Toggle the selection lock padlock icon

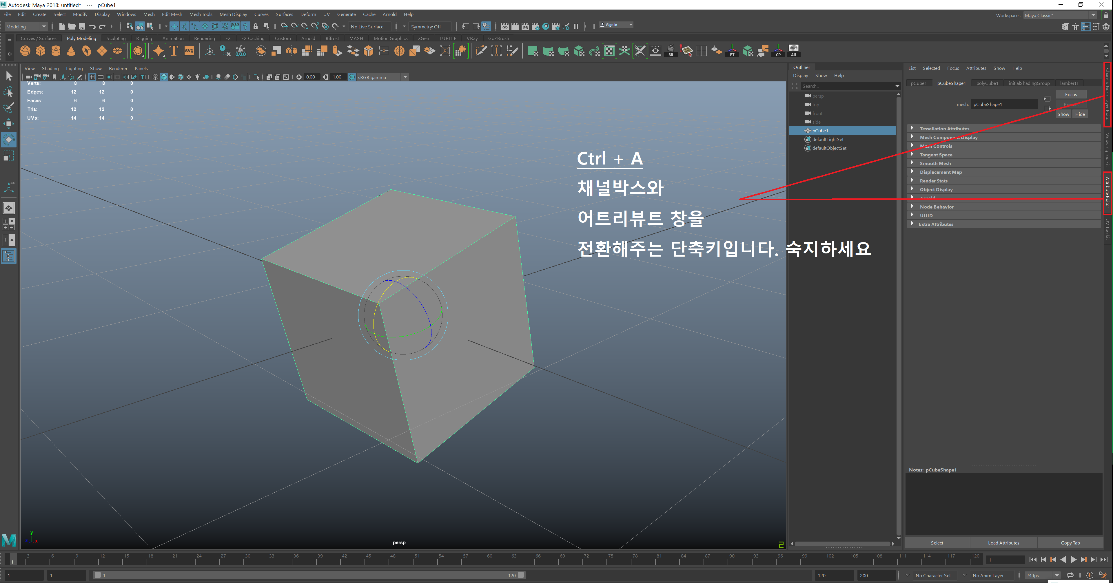pos(255,26)
